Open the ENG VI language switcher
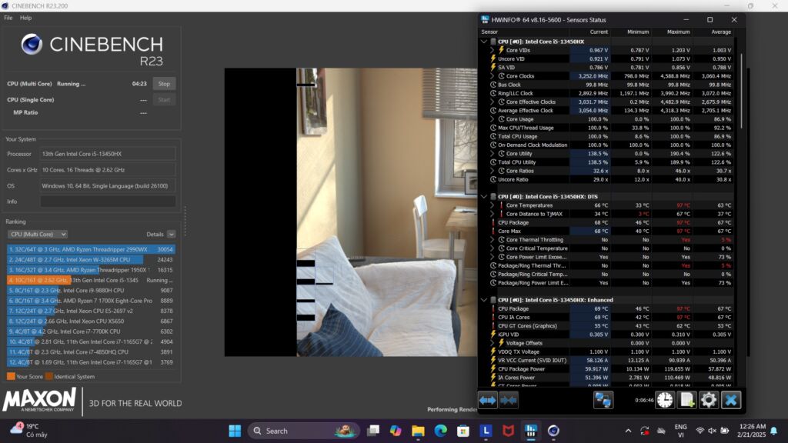Viewport: 788px width, 443px height. tap(680, 431)
